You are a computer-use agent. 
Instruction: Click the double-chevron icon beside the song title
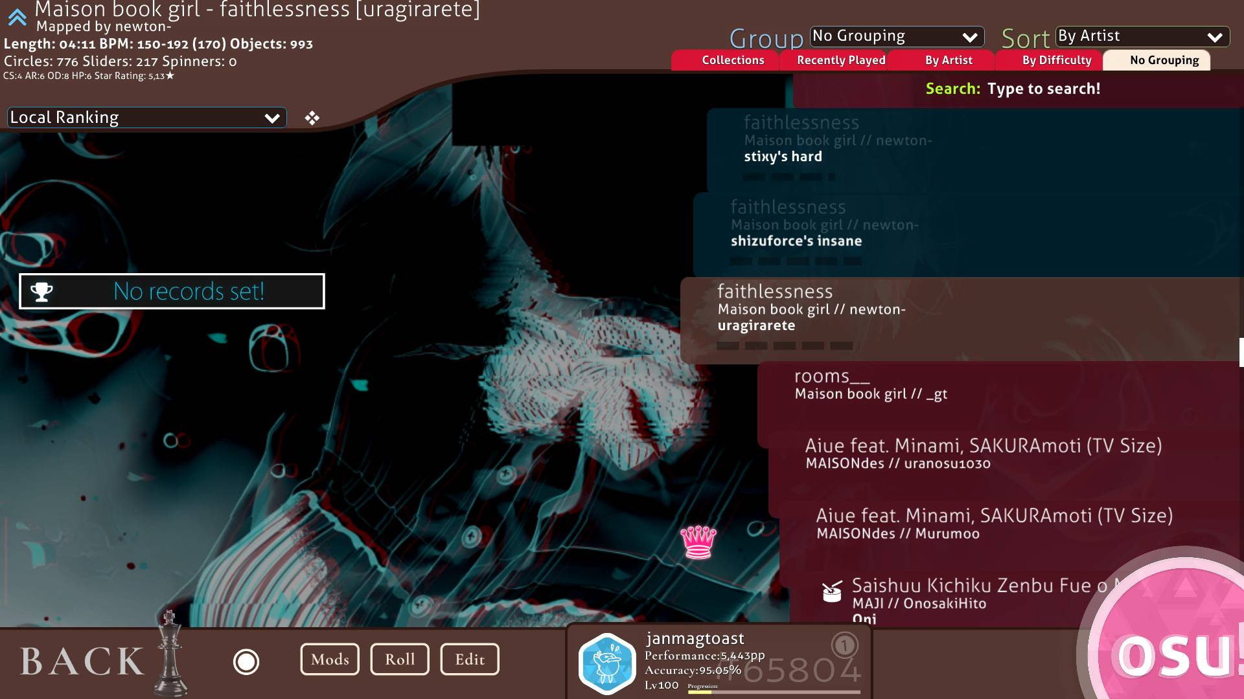point(17,17)
